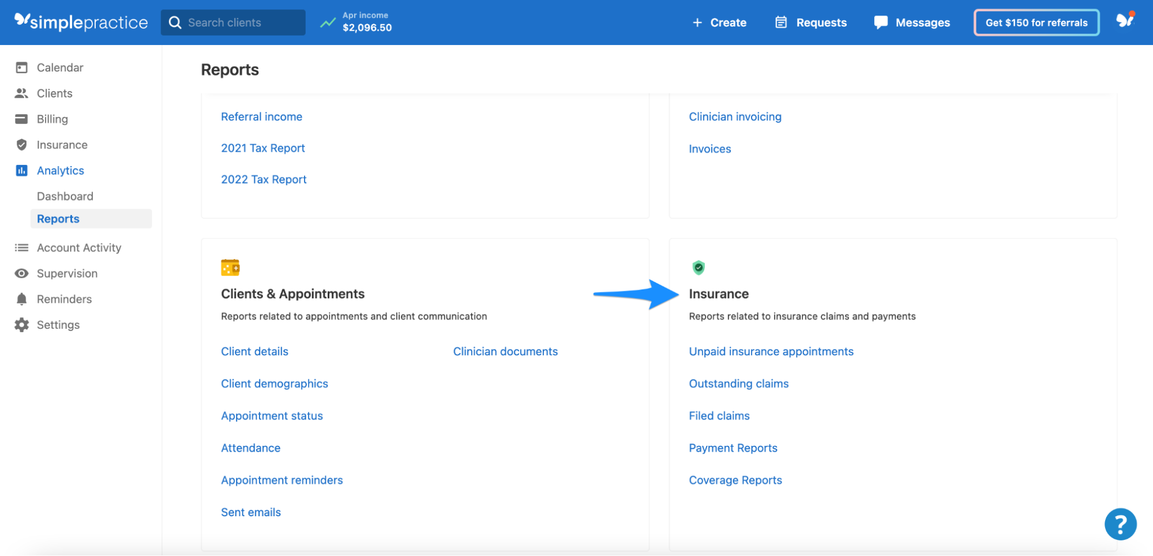
Task: Click the Supervision eye icon
Action: coord(21,273)
